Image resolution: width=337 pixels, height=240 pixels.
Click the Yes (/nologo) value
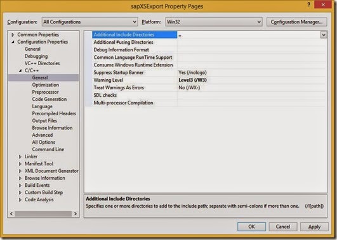pos(192,72)
